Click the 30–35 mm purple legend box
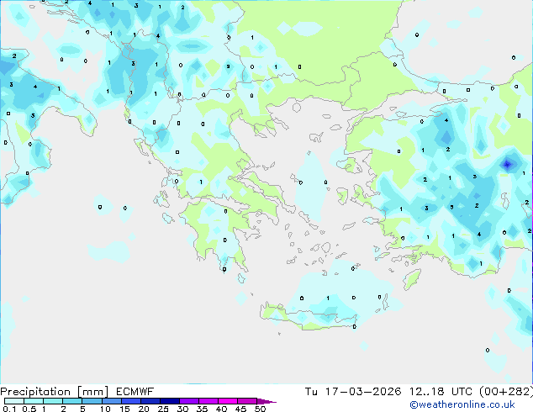Screen dimensions: 533x412 point(189,401)
